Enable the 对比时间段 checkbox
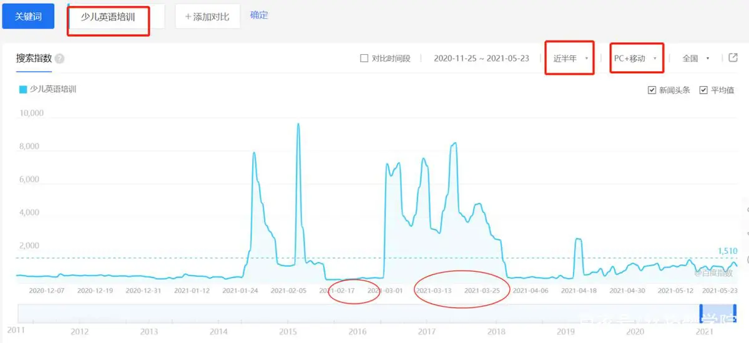 pos(365,59)
